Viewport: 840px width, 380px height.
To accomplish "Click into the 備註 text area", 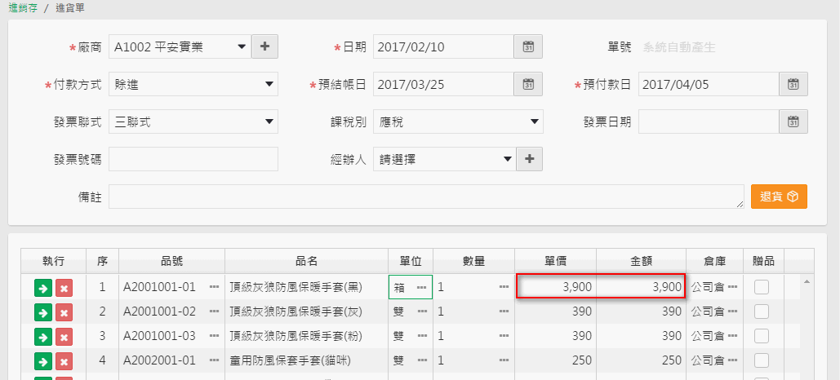I will tap(426, 197).
